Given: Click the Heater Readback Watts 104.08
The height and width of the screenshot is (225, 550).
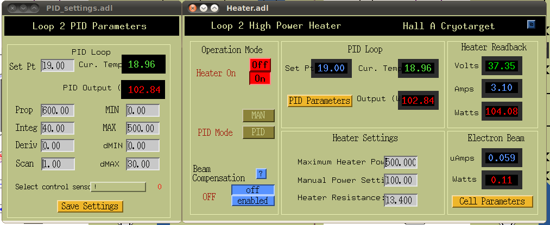Looking at the screenshot, I should (502, 111).
